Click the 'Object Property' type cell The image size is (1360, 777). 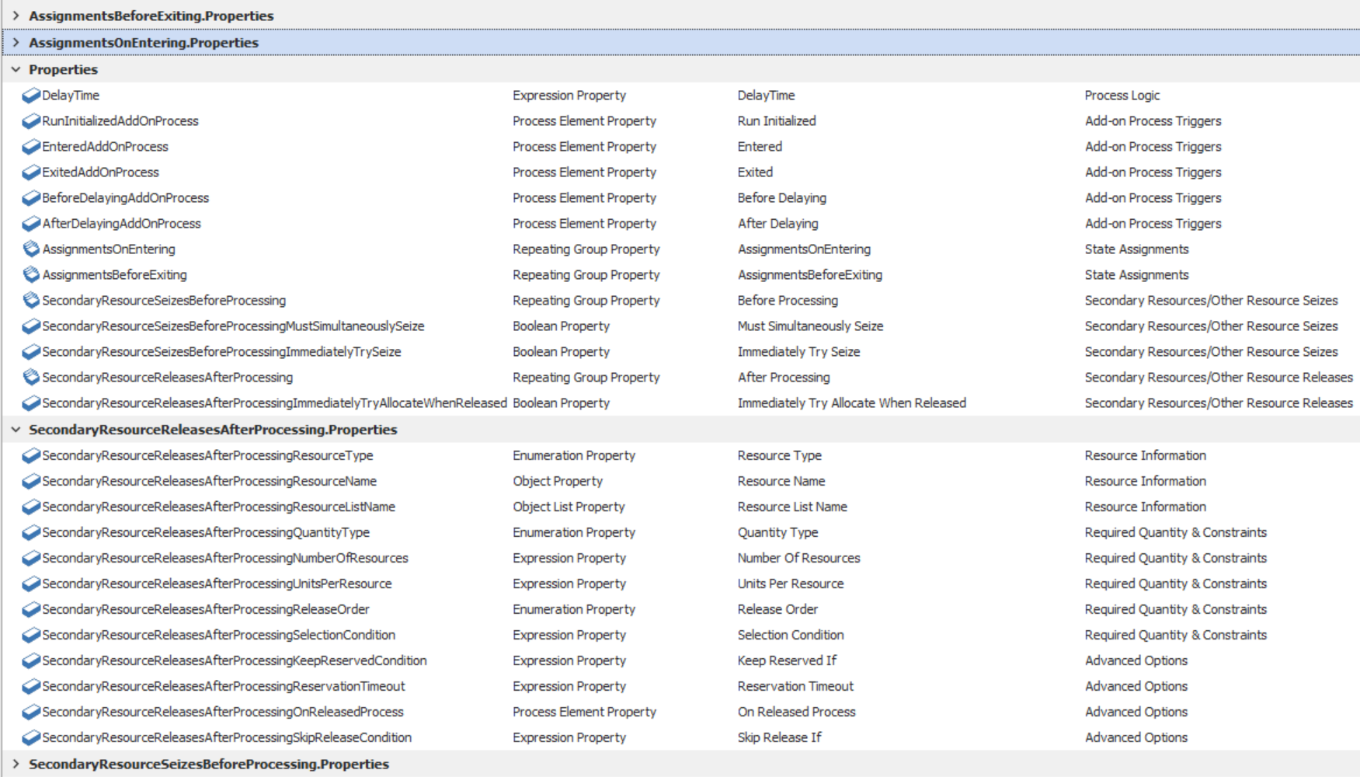click(x=558, y=482)
